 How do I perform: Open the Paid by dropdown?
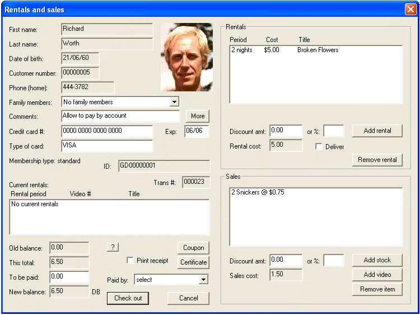pos(203,279)
